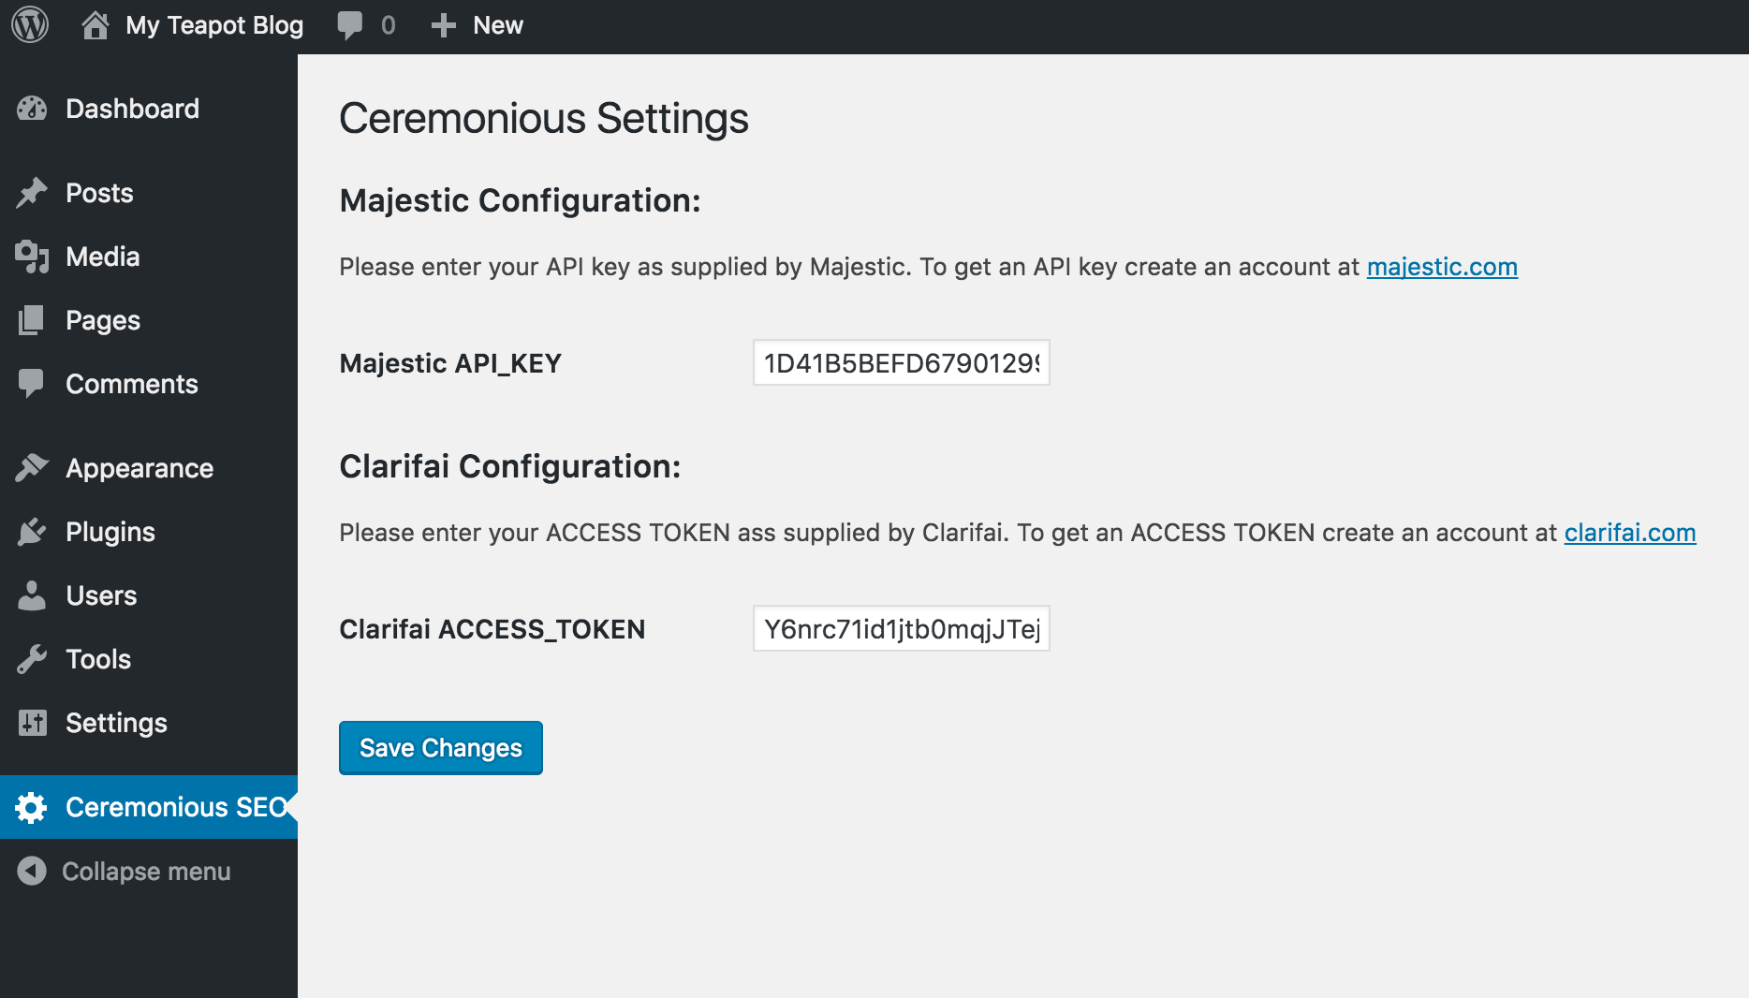Click the WordPress logo icon

click(30, 25)
